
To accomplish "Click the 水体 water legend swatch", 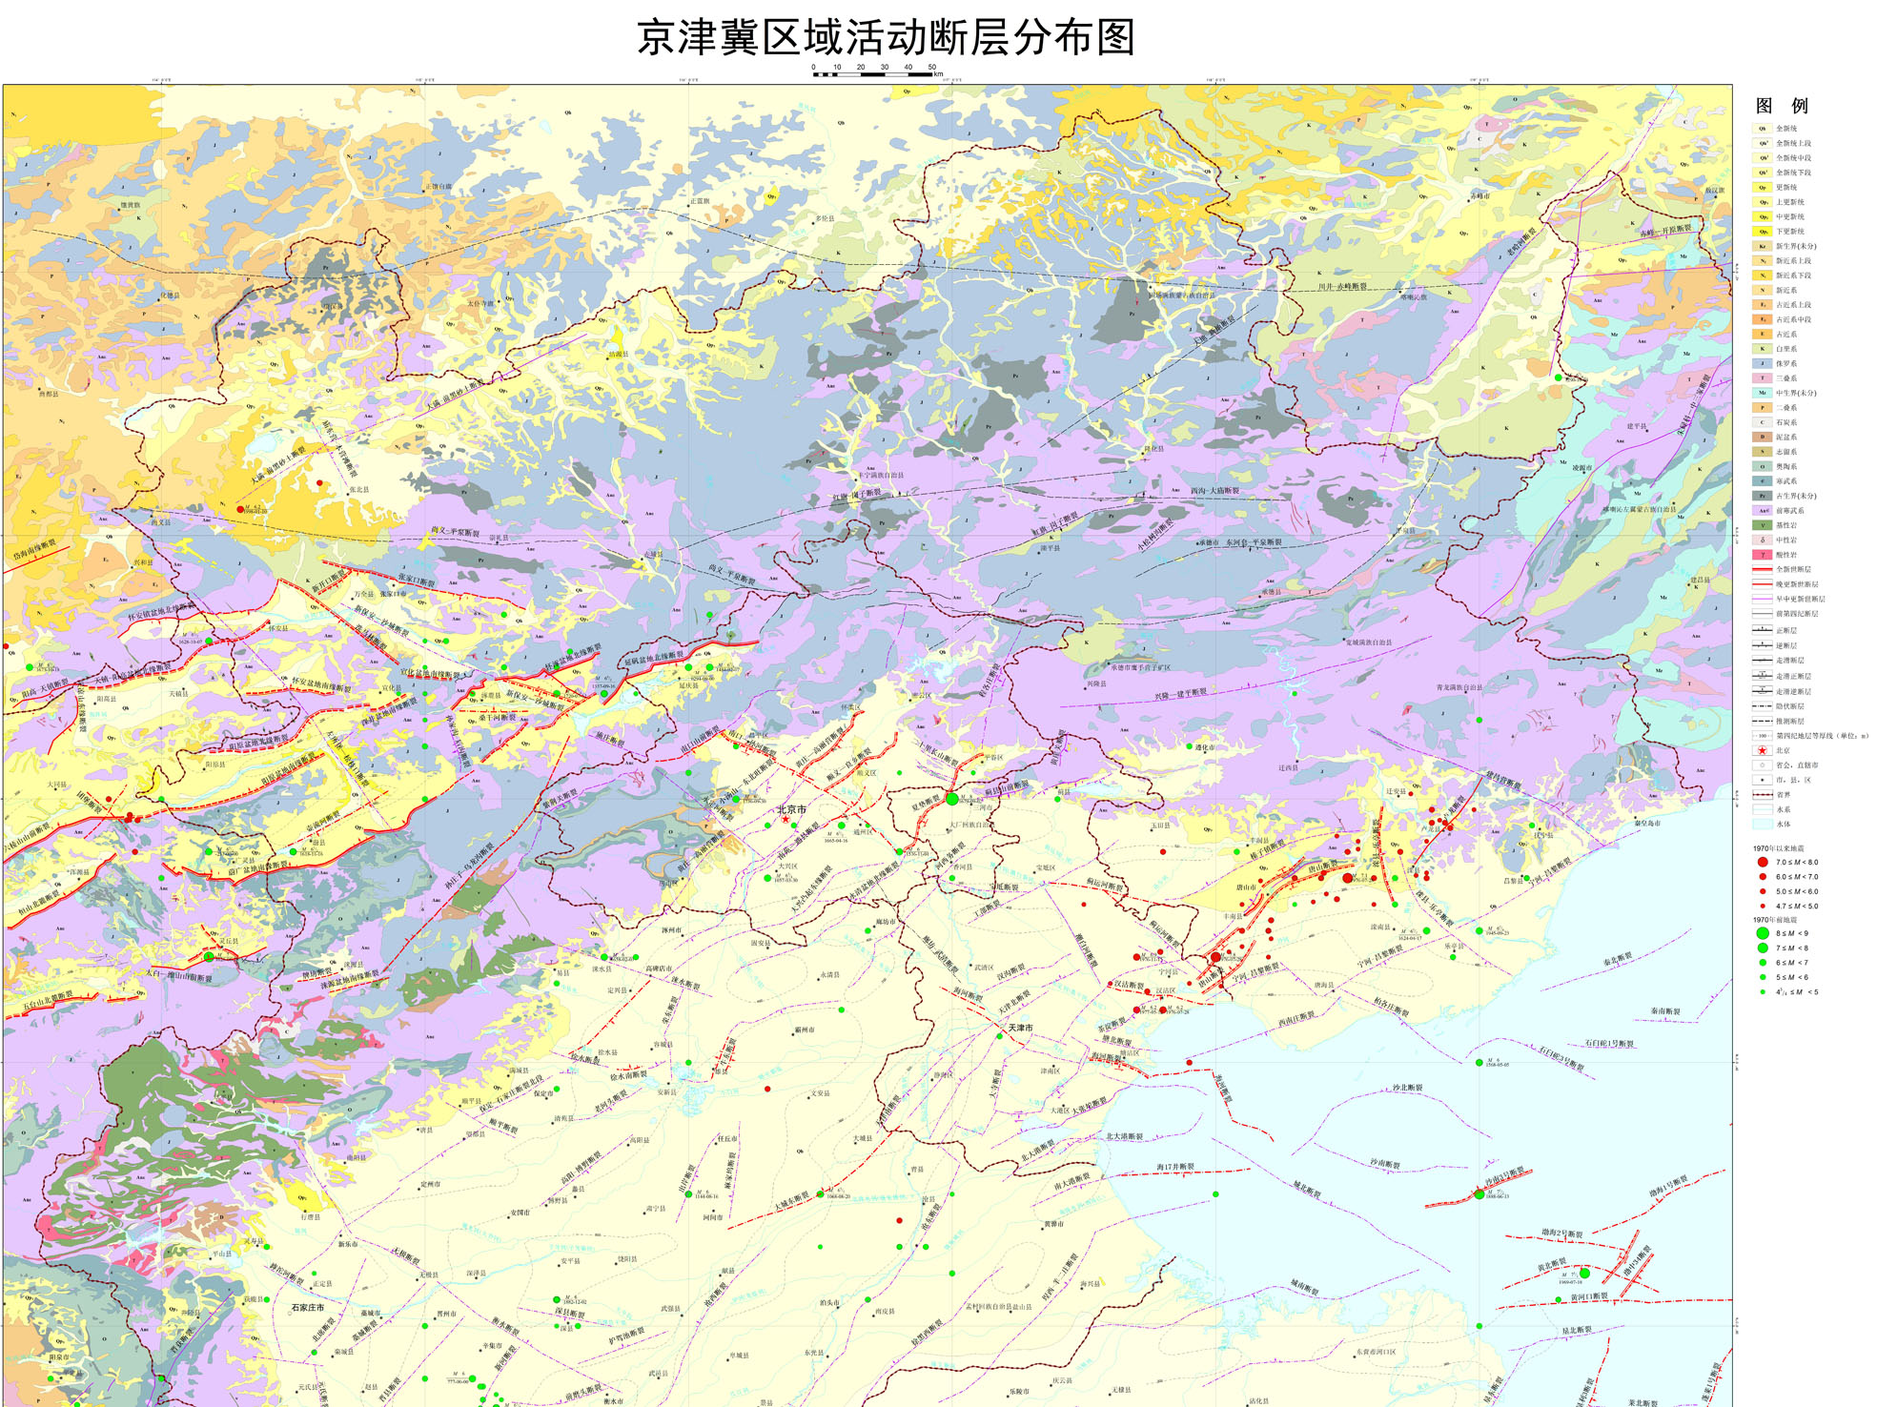I will [x=1763, y=824].
